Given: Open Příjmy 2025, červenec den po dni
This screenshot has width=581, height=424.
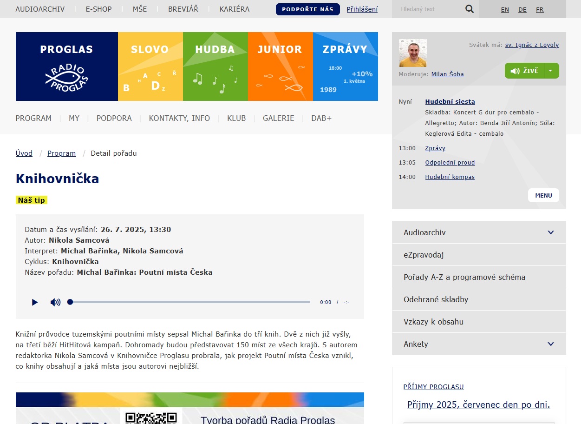Looking at the screenshot, I should 479,405.
